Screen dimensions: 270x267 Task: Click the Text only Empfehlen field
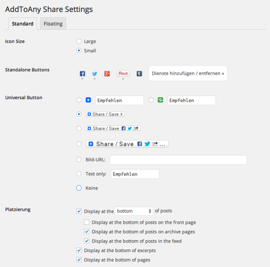(x=135, y=174)
